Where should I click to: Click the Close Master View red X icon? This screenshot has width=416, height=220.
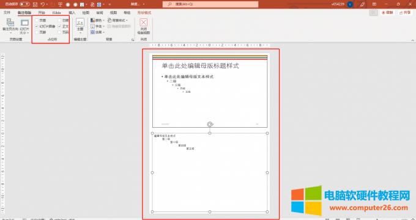coord(144,23)
